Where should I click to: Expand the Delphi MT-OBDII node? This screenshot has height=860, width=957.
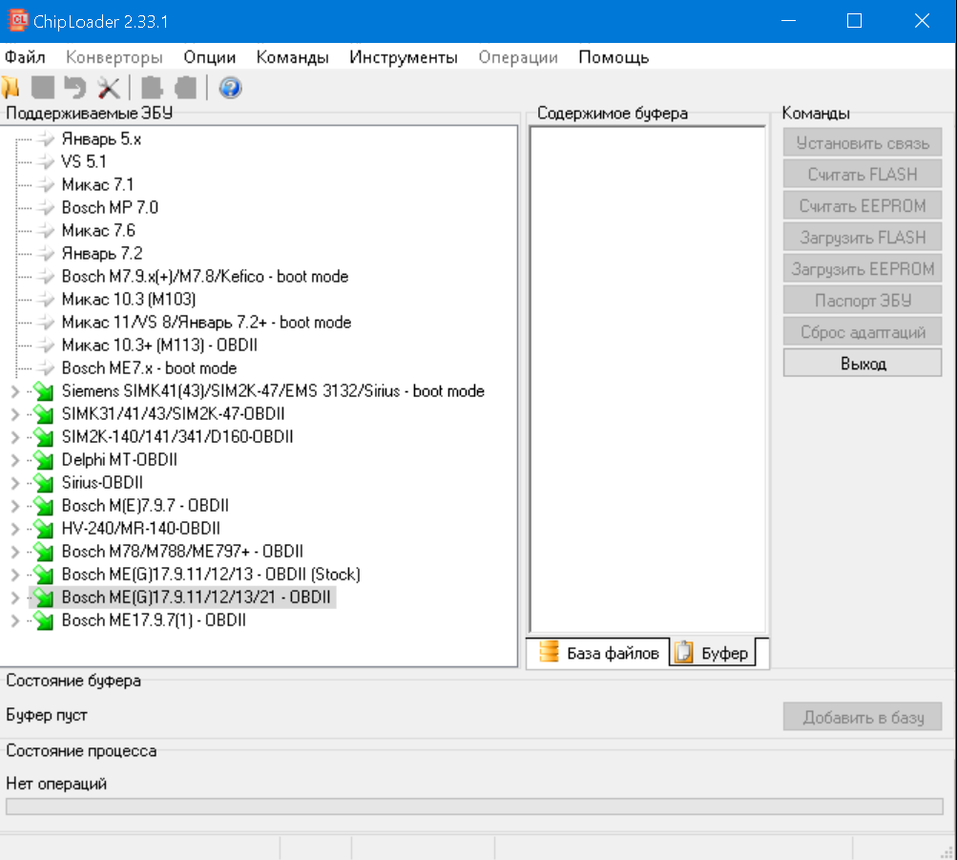click(x=14, y=460)
